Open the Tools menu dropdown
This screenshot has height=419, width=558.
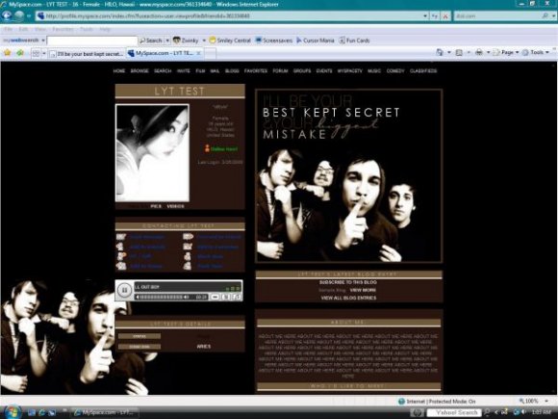tap(536, 52)
